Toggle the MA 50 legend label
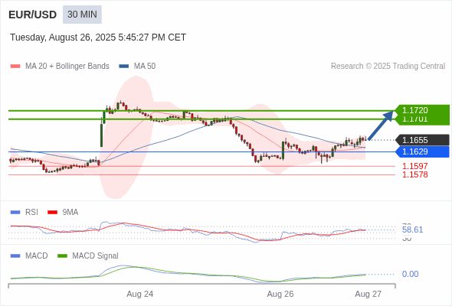The image size is (452, 306). point(145,67)
